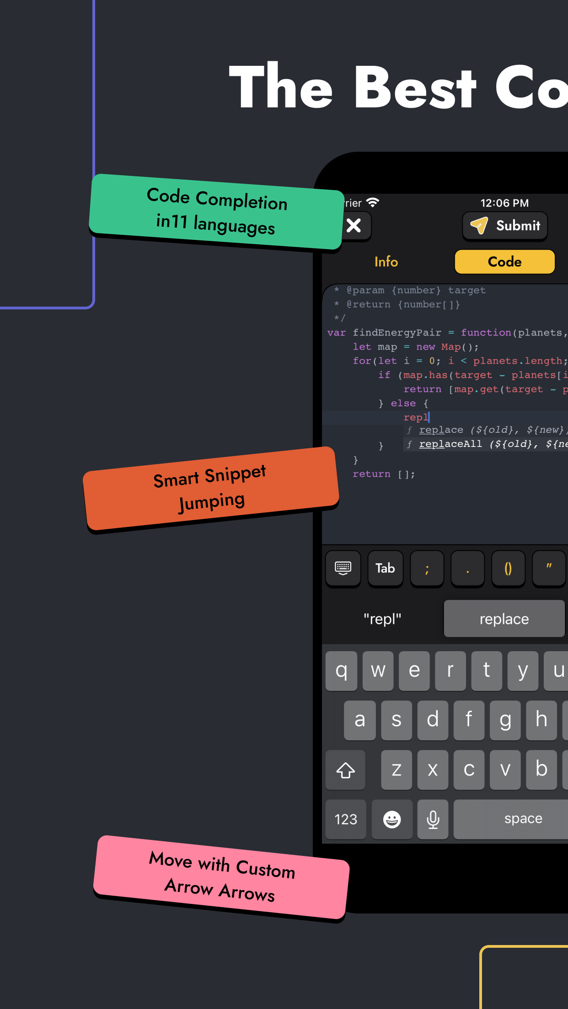Tap the f key
This screenshot has width=568, height=1009.
point(469,720)
